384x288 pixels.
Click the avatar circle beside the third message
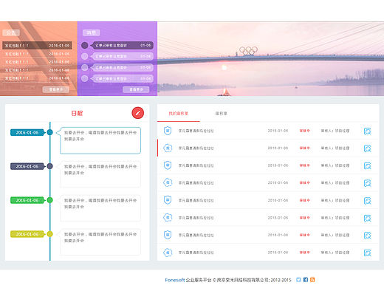(x=85, y=67)
